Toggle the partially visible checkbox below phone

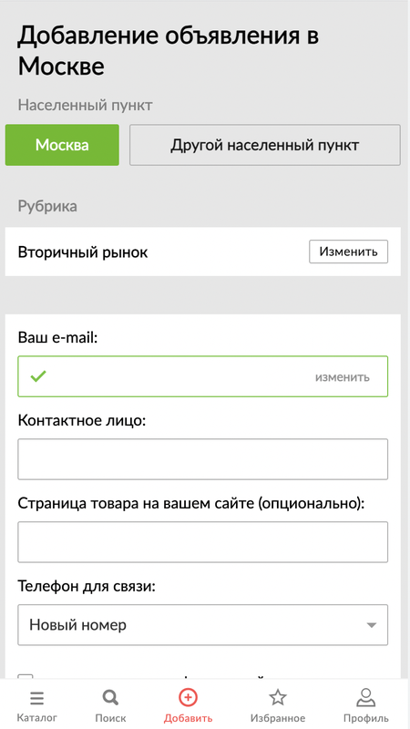tap(26, 677)
